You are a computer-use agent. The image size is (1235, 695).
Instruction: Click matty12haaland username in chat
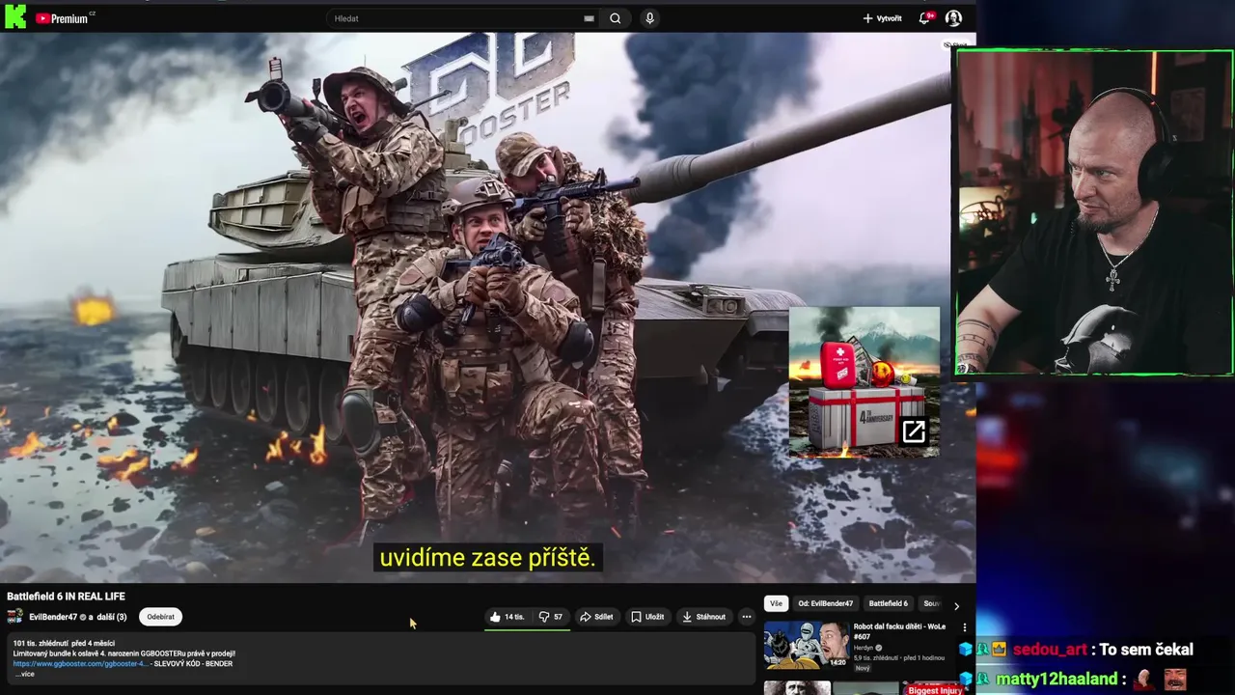[1057, 679]
